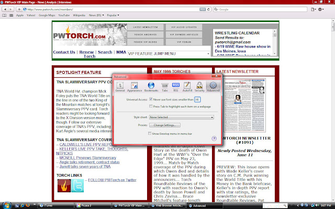The height and width of the screenshot is (209, 335).
Task: Open the Safari settings gear menu
Action: pyautogui.click(x=321, y=9)
